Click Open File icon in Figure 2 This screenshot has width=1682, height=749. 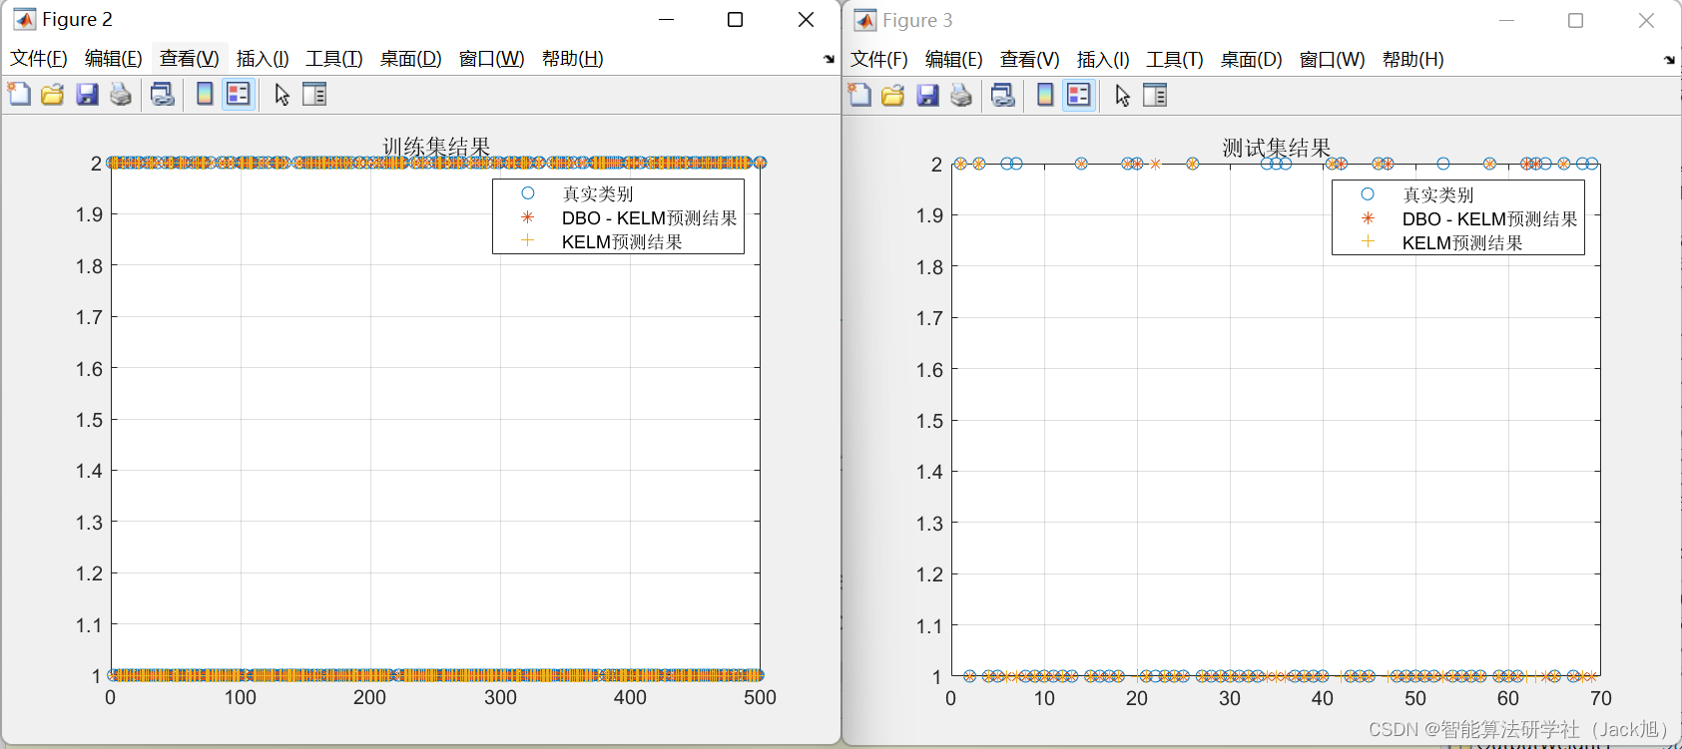[53, 94]
